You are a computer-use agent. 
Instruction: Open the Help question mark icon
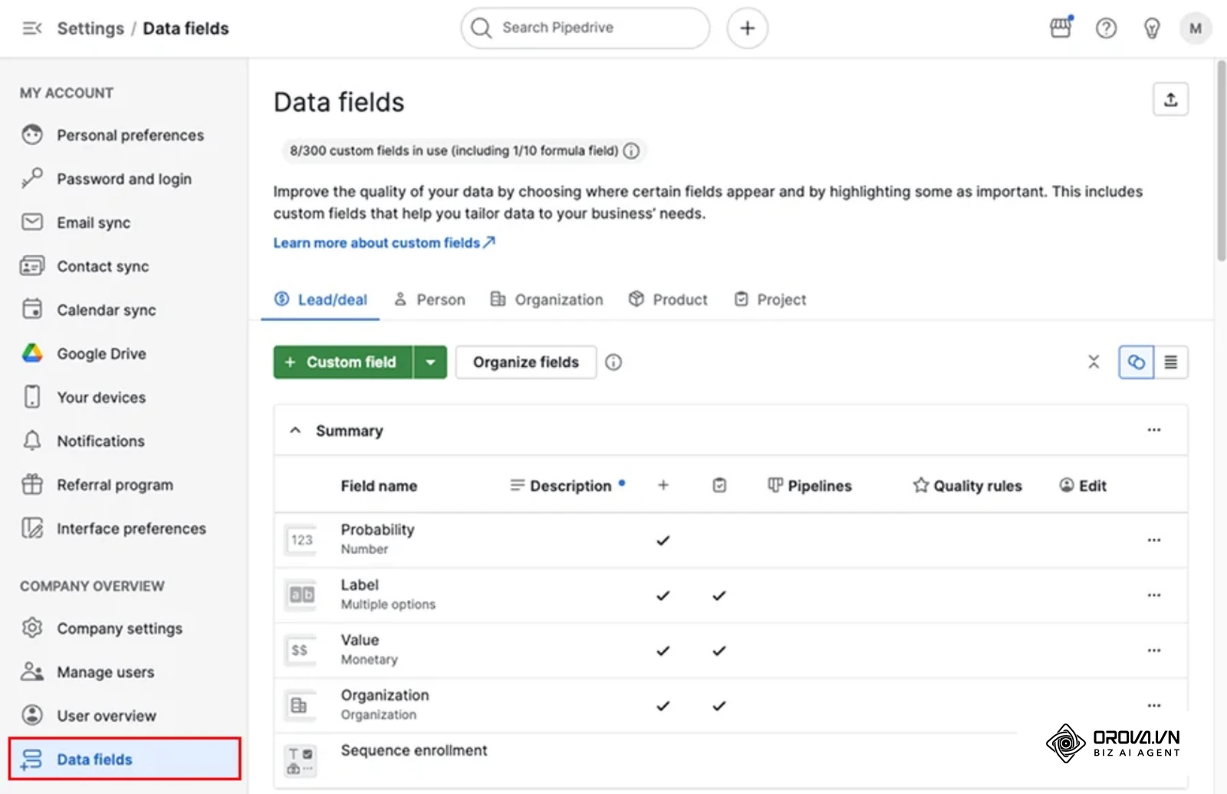(1106, 28)
